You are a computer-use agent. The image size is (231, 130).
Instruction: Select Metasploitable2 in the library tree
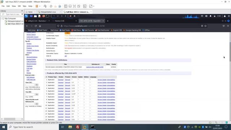coord(16,21)
